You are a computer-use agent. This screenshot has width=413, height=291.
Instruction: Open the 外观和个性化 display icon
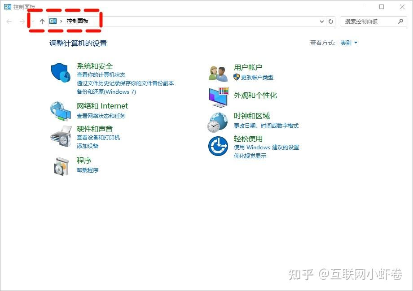pyautogui.click(x=218, y=96)
